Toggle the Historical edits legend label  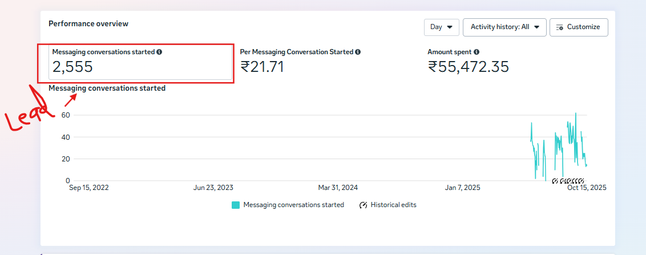pos(393,205)
